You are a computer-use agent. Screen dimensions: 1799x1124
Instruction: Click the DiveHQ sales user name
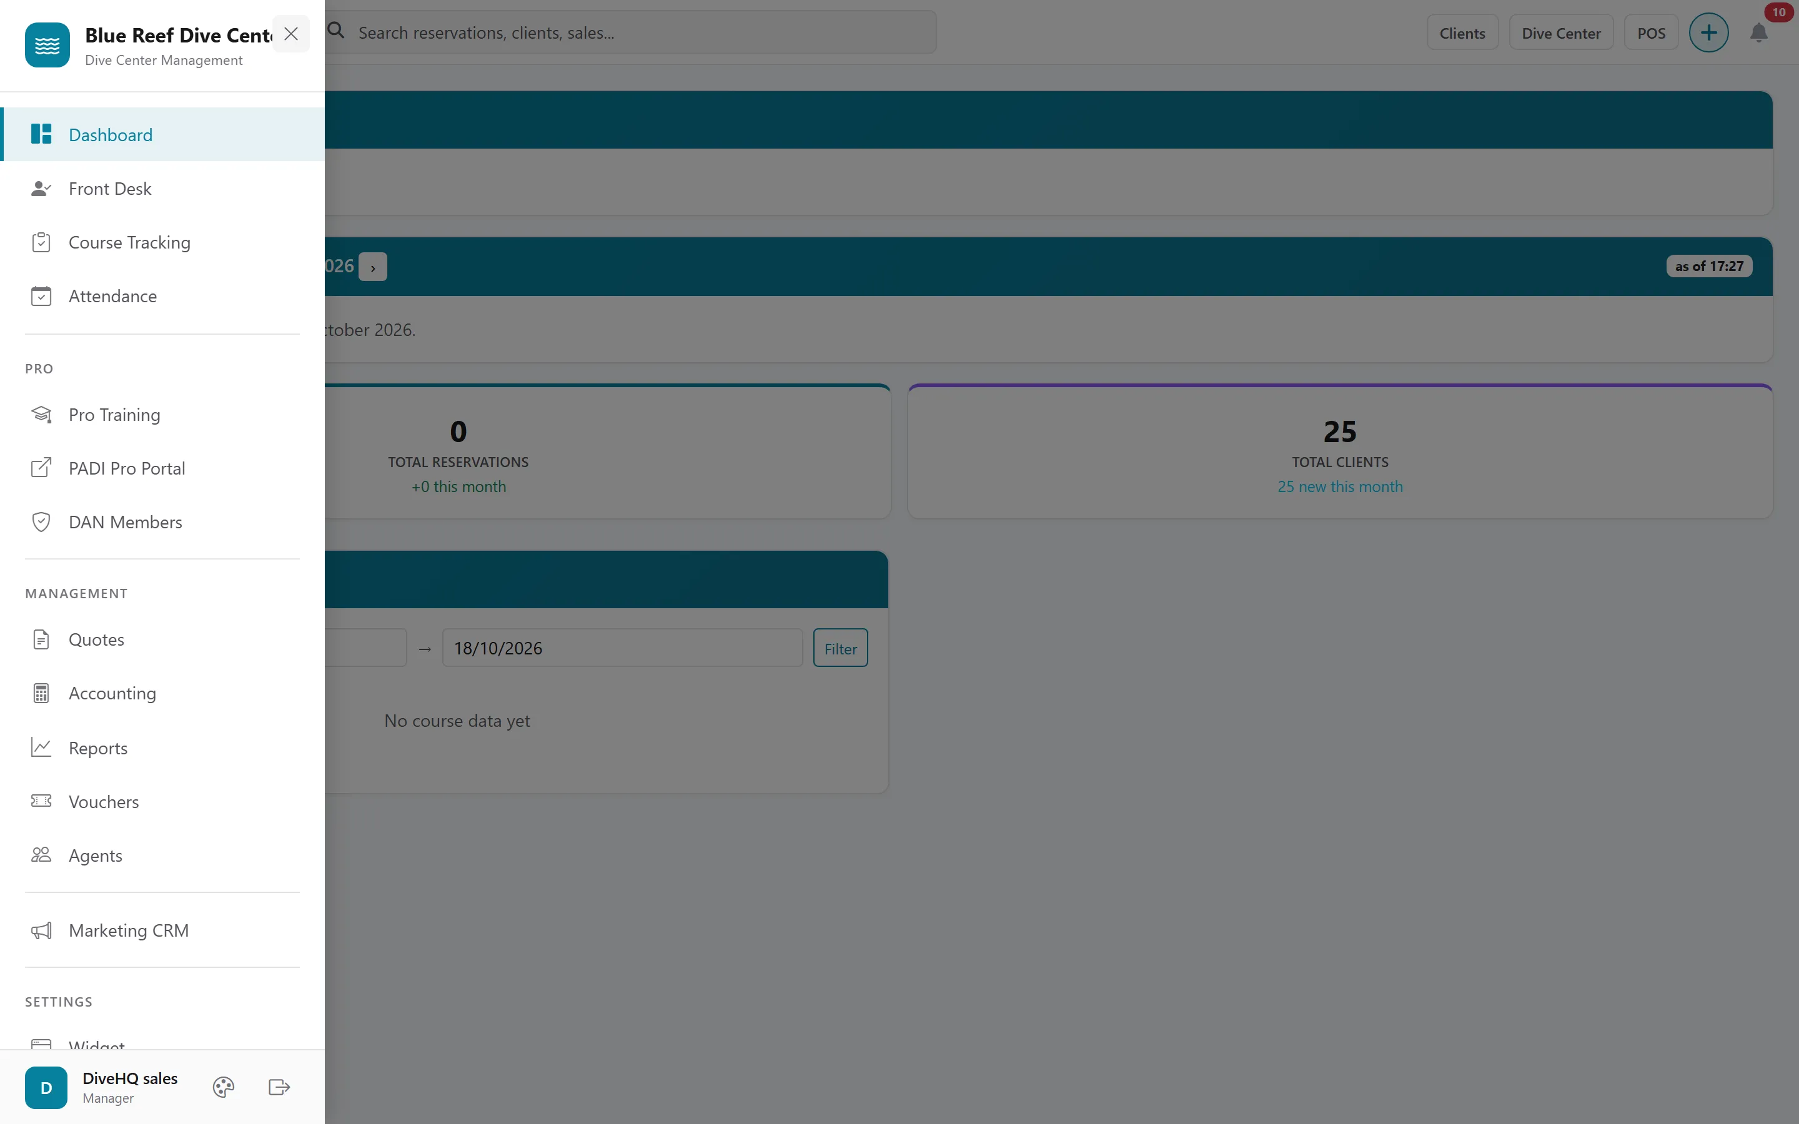click(130, 1078)
